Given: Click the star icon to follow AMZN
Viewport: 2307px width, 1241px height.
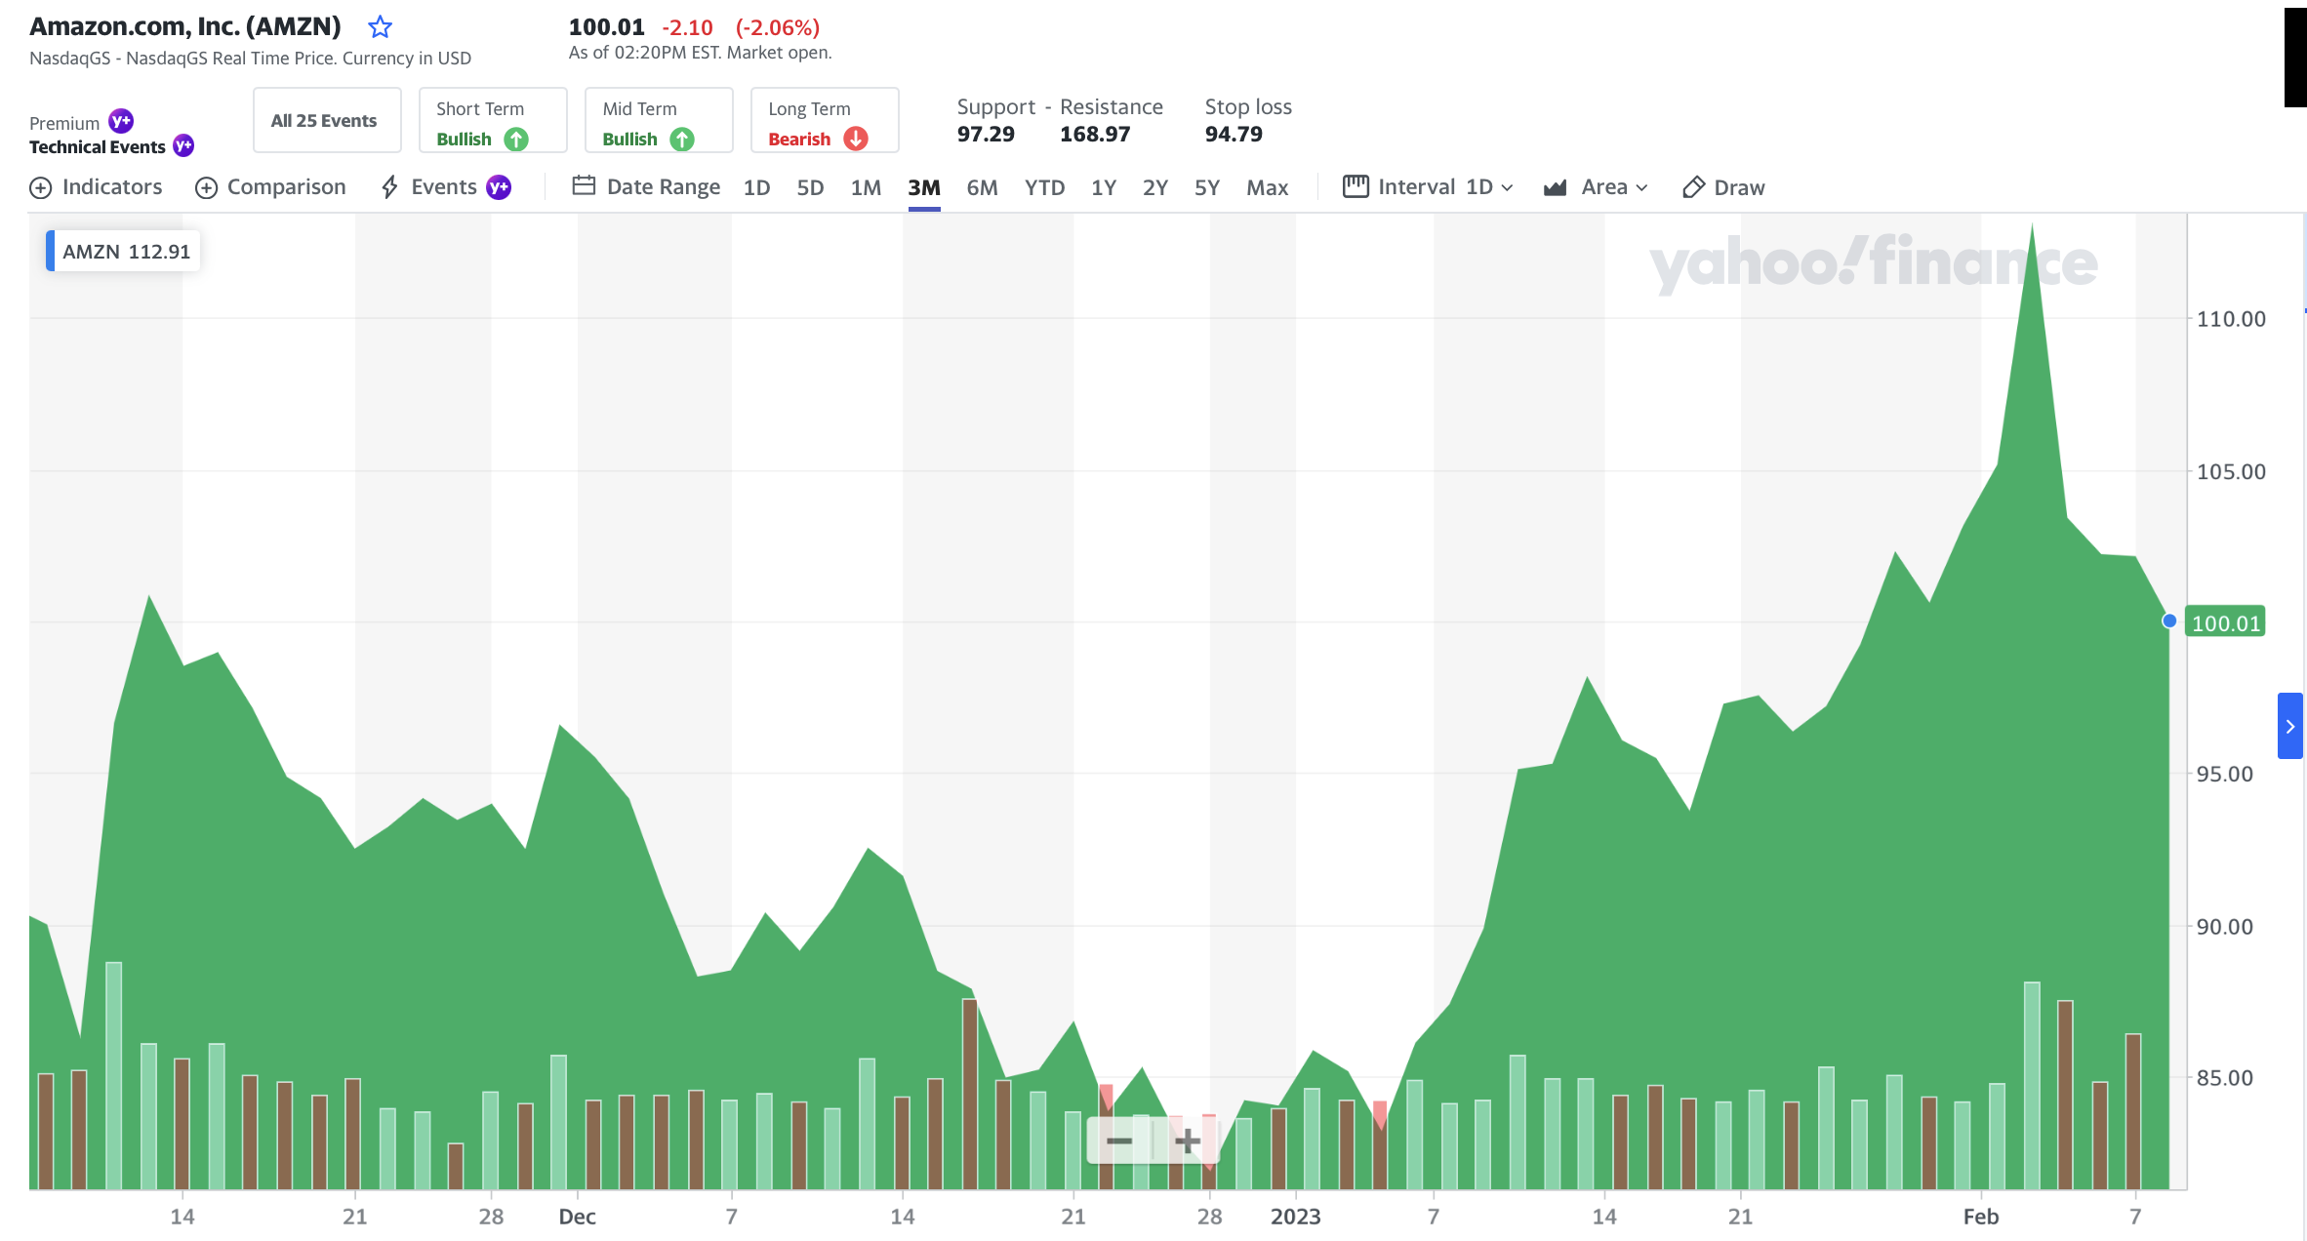Looking at the screenshot, I should (x=380, y=27).
